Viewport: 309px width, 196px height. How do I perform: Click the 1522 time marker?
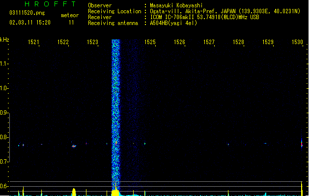pos(63,42)
